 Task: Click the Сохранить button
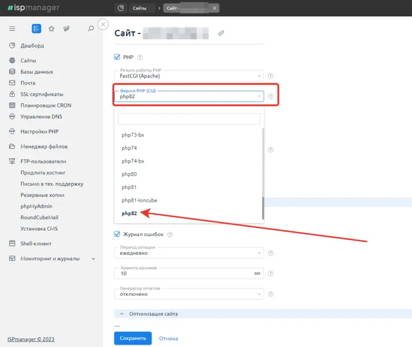[x=132, y=338]
